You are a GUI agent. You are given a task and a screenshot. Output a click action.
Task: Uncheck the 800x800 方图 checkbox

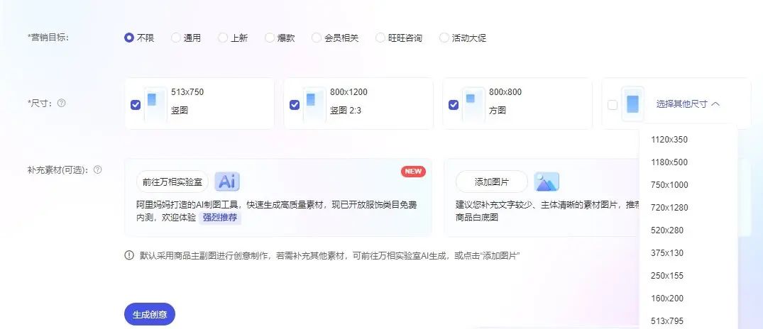(454, 104)
